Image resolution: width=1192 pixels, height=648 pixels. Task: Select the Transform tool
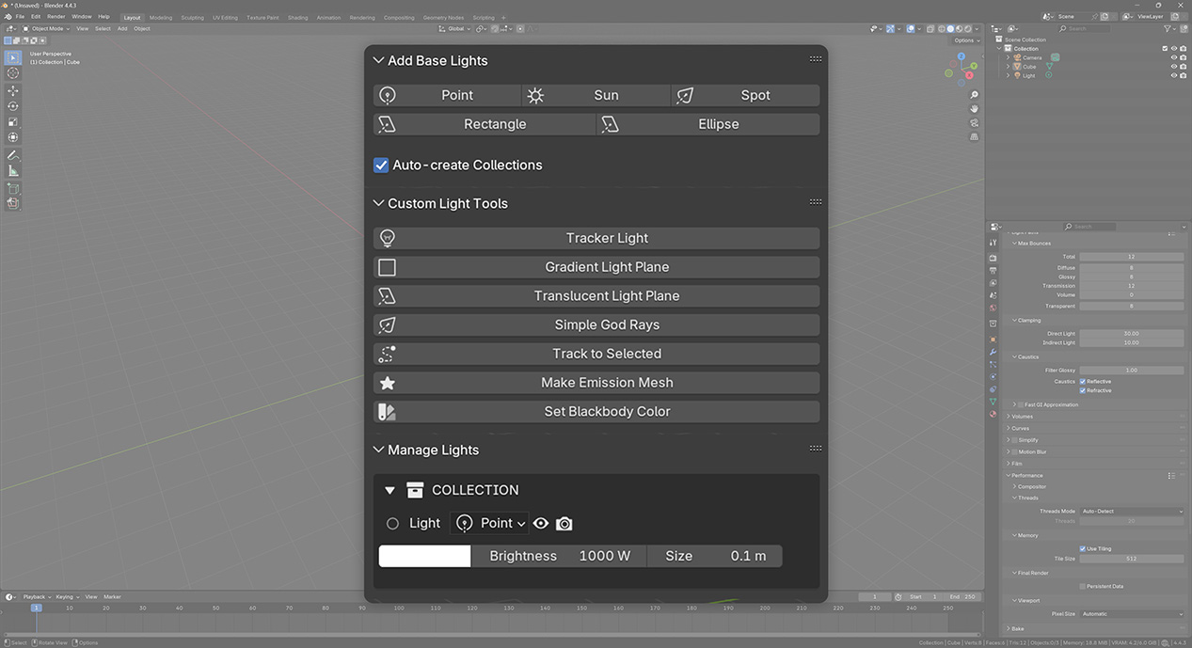click(x=13, y=137)
